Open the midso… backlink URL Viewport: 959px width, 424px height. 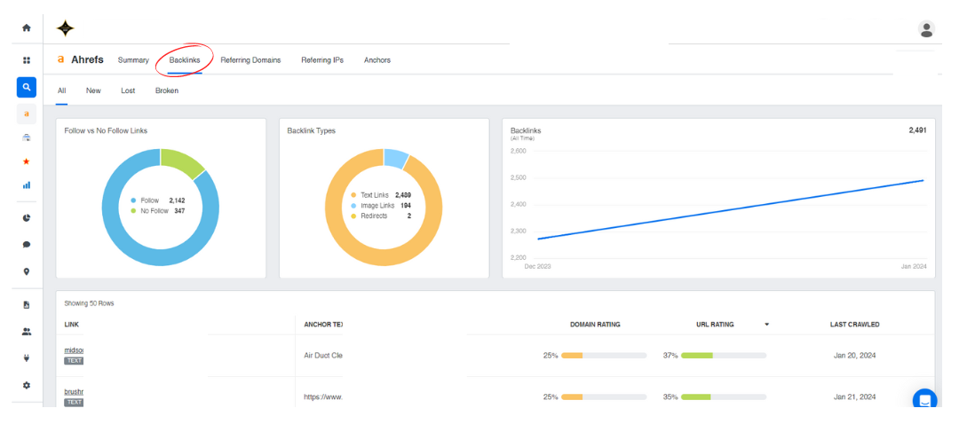pos(74,350)
